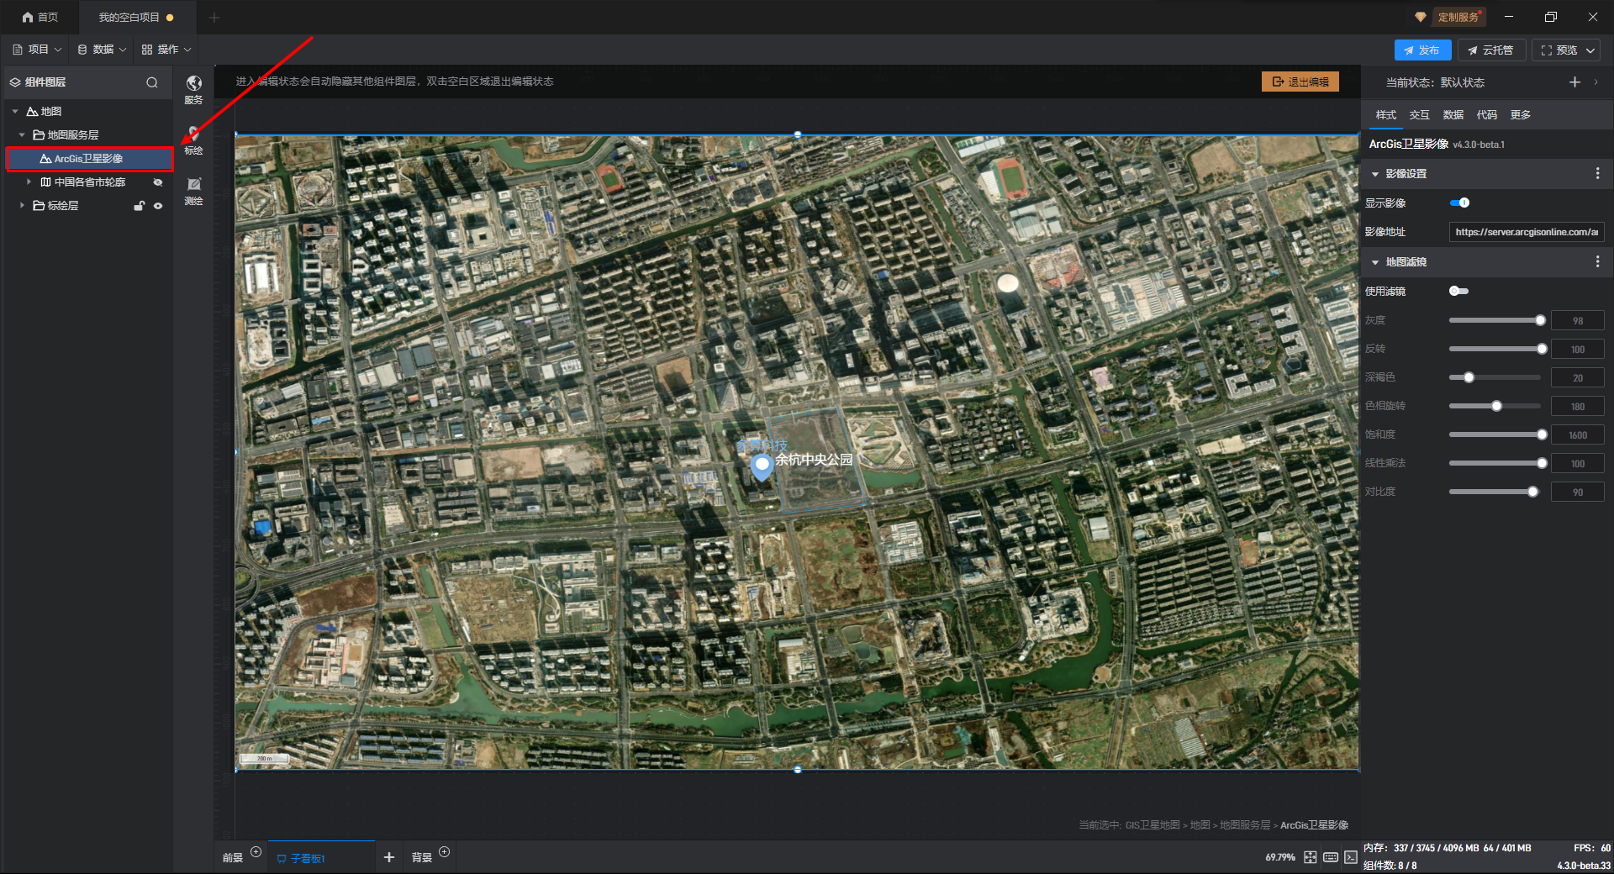1614x874 pixels.
Task: Collapse the 地图滤镜 section
Action: point(1375,262)
